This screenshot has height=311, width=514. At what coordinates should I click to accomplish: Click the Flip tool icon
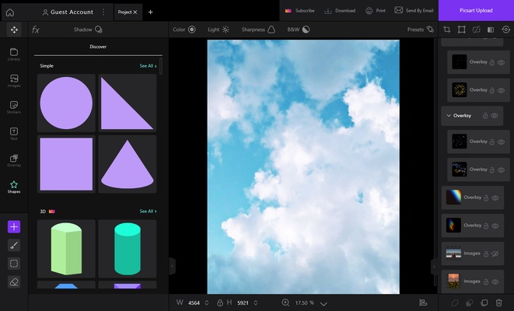(477, 30)
